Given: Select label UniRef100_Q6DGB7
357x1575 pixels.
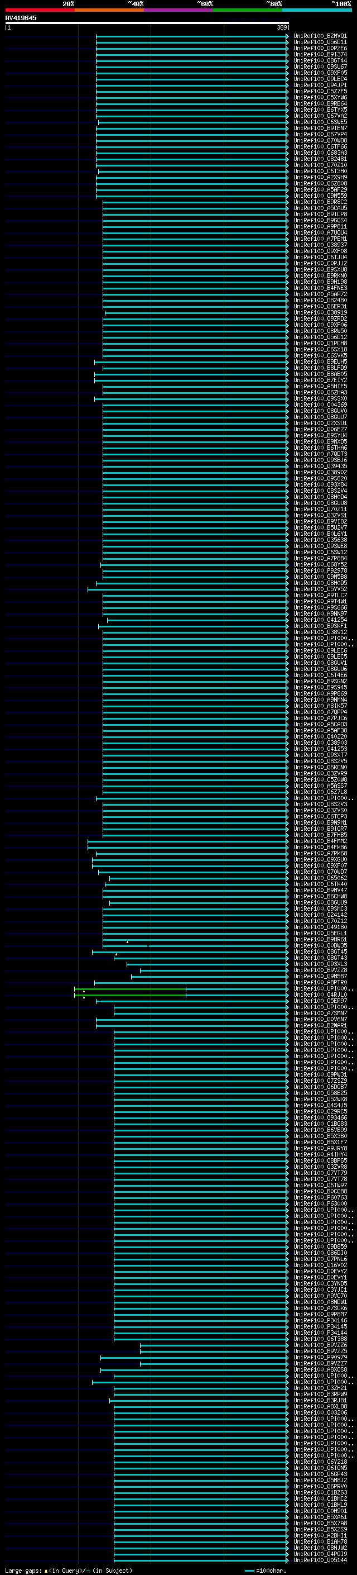Looking at the screenshot, I should pyautogui.click(x=320, y=1087).
